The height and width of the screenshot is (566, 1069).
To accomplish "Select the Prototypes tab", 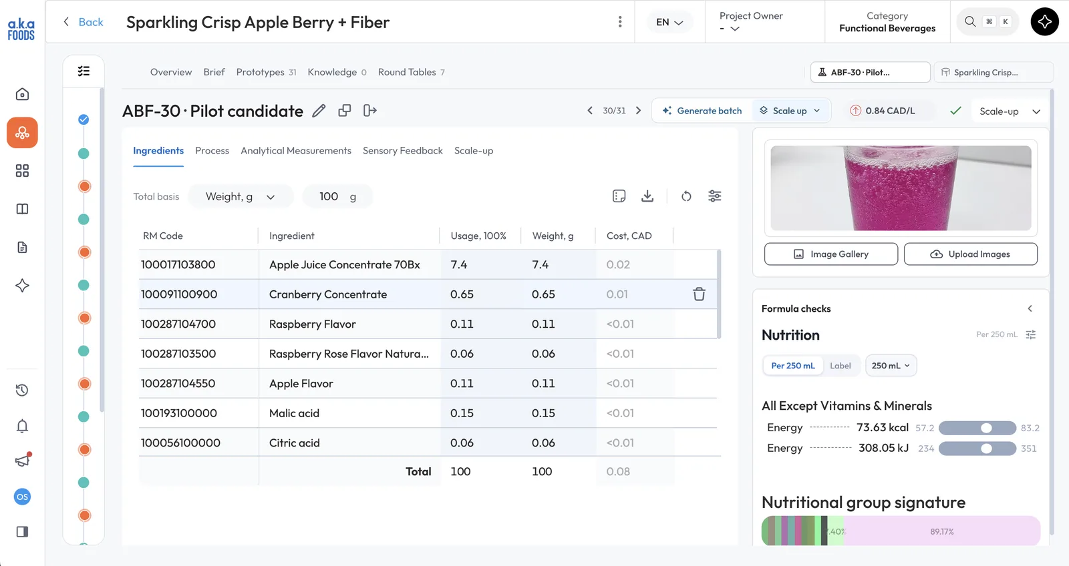I will coord(266,72).
